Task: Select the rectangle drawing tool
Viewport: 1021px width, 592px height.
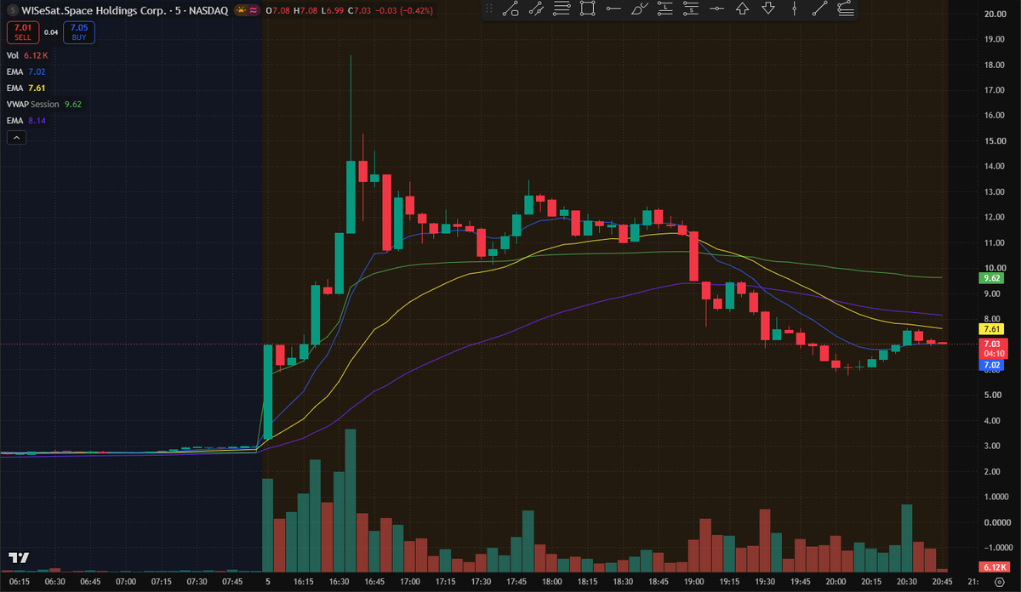Action: coord(587,9)
